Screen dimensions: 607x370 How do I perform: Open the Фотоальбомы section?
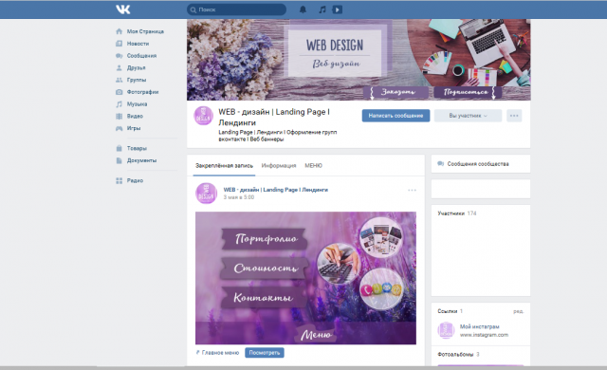[x=458, y=354]
